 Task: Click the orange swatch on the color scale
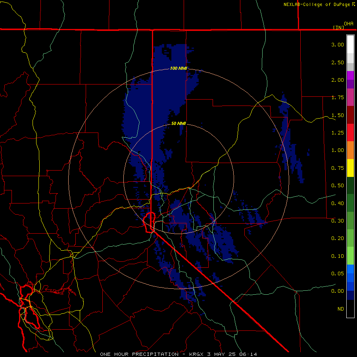(350, 150)
